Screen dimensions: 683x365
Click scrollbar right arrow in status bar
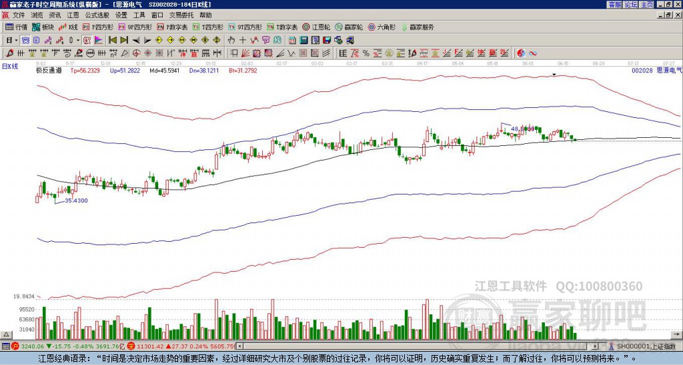pyautogui.click(x=596, y=346)
